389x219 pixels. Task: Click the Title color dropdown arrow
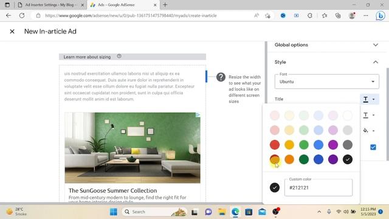pos(374,99)
